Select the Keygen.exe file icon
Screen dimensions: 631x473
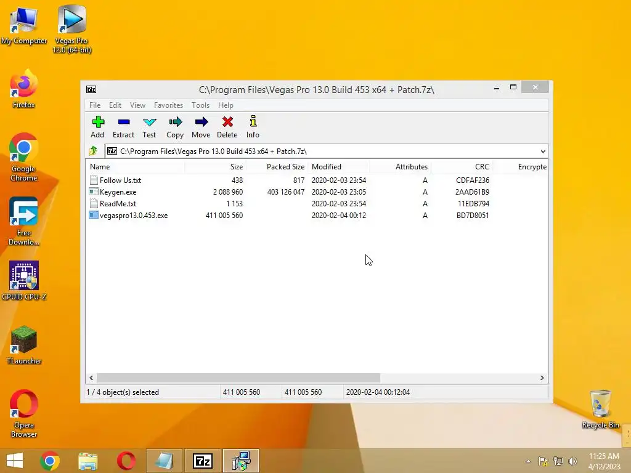point(94,192)
